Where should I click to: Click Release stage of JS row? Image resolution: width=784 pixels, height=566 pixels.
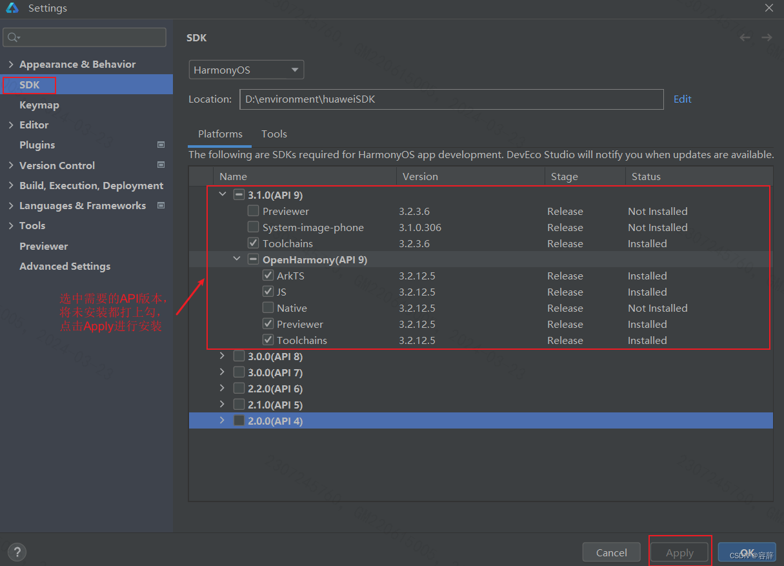[565, 292]
